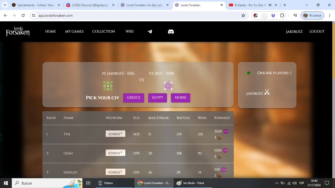The width and height of the screenshot is (335, 188).
Task: Pick the GREECE civilization
Action: [134, 98]
